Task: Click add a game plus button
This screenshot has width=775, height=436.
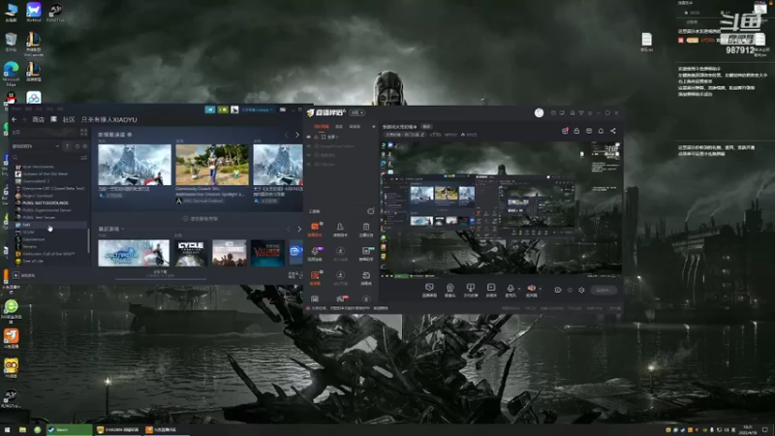Action: 16,275
